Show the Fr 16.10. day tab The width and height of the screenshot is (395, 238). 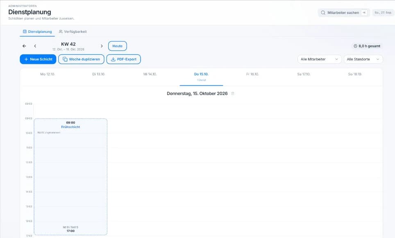tap(253, 74)
